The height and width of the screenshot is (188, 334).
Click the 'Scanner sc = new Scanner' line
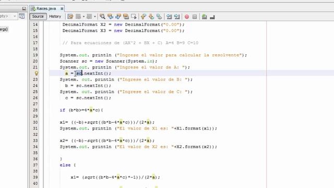pos(109,61)
